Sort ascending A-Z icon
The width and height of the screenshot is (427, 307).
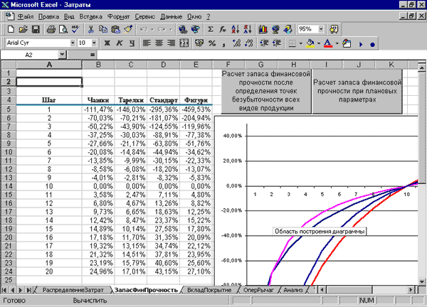236,29
